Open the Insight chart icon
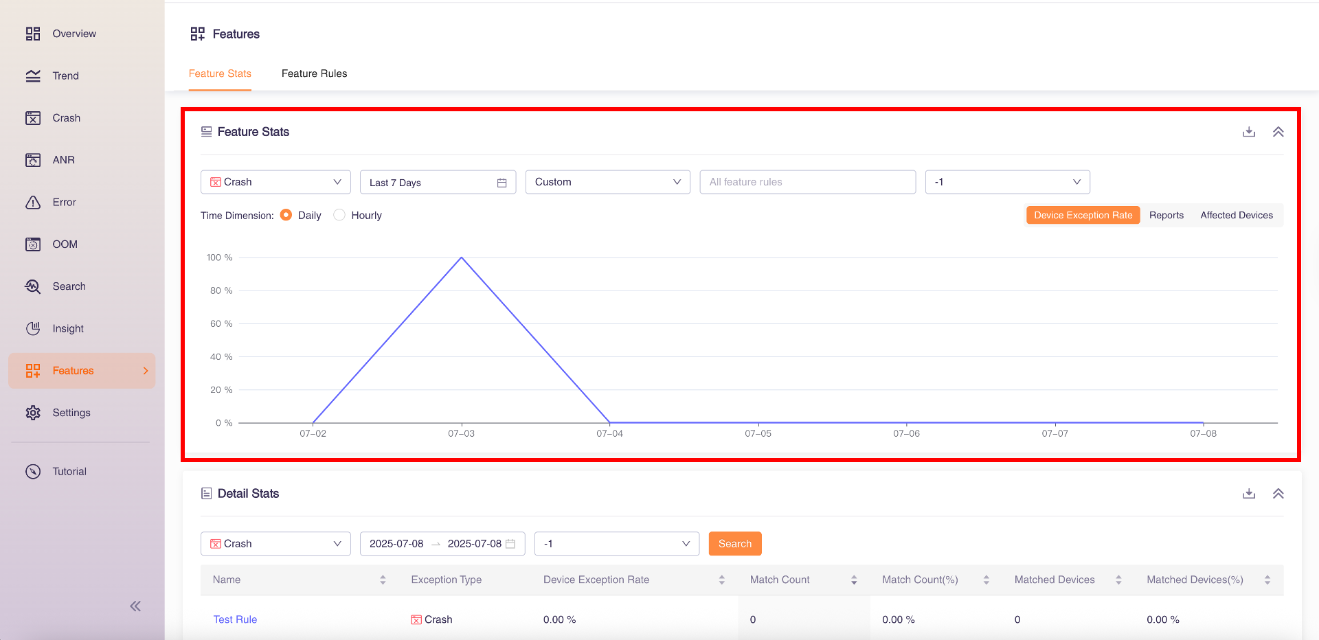The image size is (1319, 640). pos(33,329)
